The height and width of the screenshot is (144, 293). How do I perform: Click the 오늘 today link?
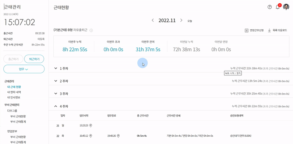point(190,21)
